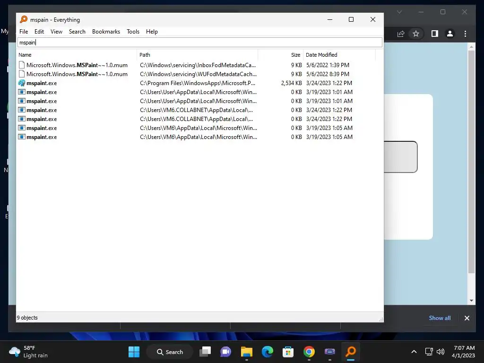Click the Everything icon on the taskbar
This screenshot has width=484, height=363.
point(351,352)
